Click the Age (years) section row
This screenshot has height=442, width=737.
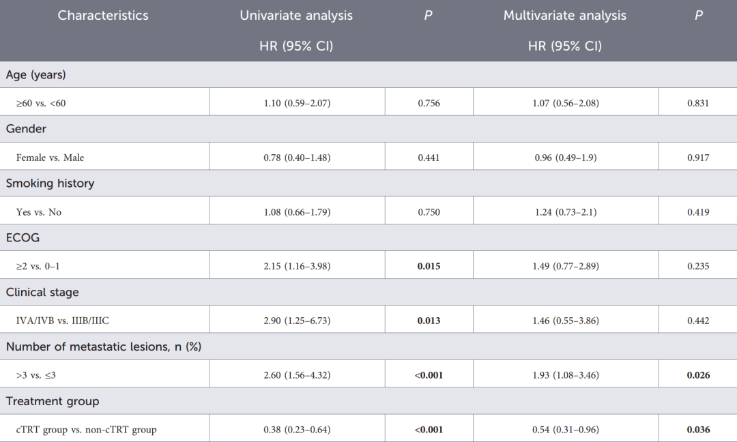[x=369, y=74]
